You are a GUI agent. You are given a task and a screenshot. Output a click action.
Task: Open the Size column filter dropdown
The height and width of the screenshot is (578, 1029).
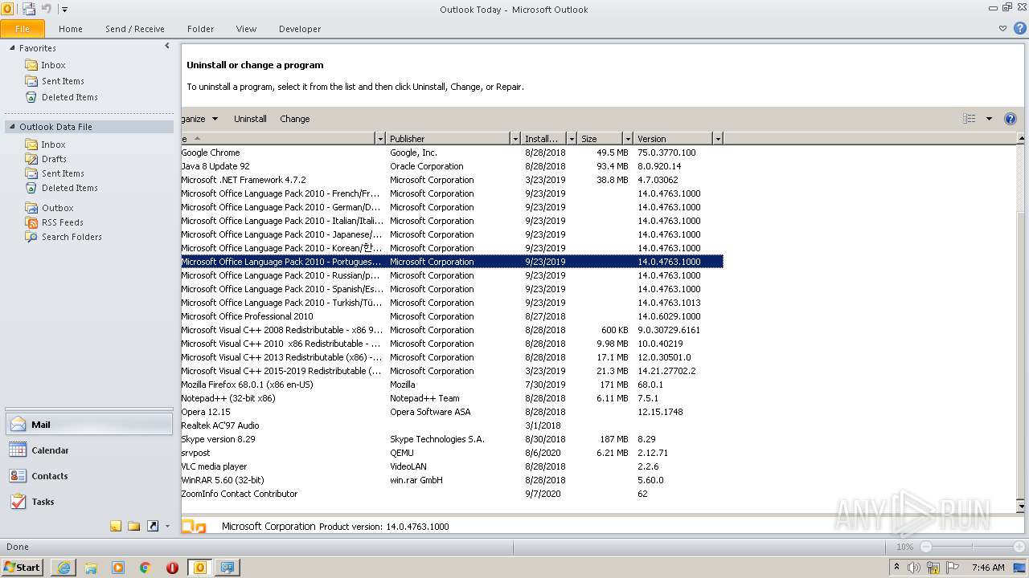coord(628,139)
